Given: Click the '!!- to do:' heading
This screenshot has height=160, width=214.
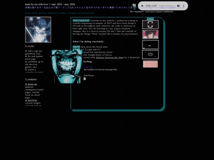Looking at the screenshot, I should pos(30,46).
